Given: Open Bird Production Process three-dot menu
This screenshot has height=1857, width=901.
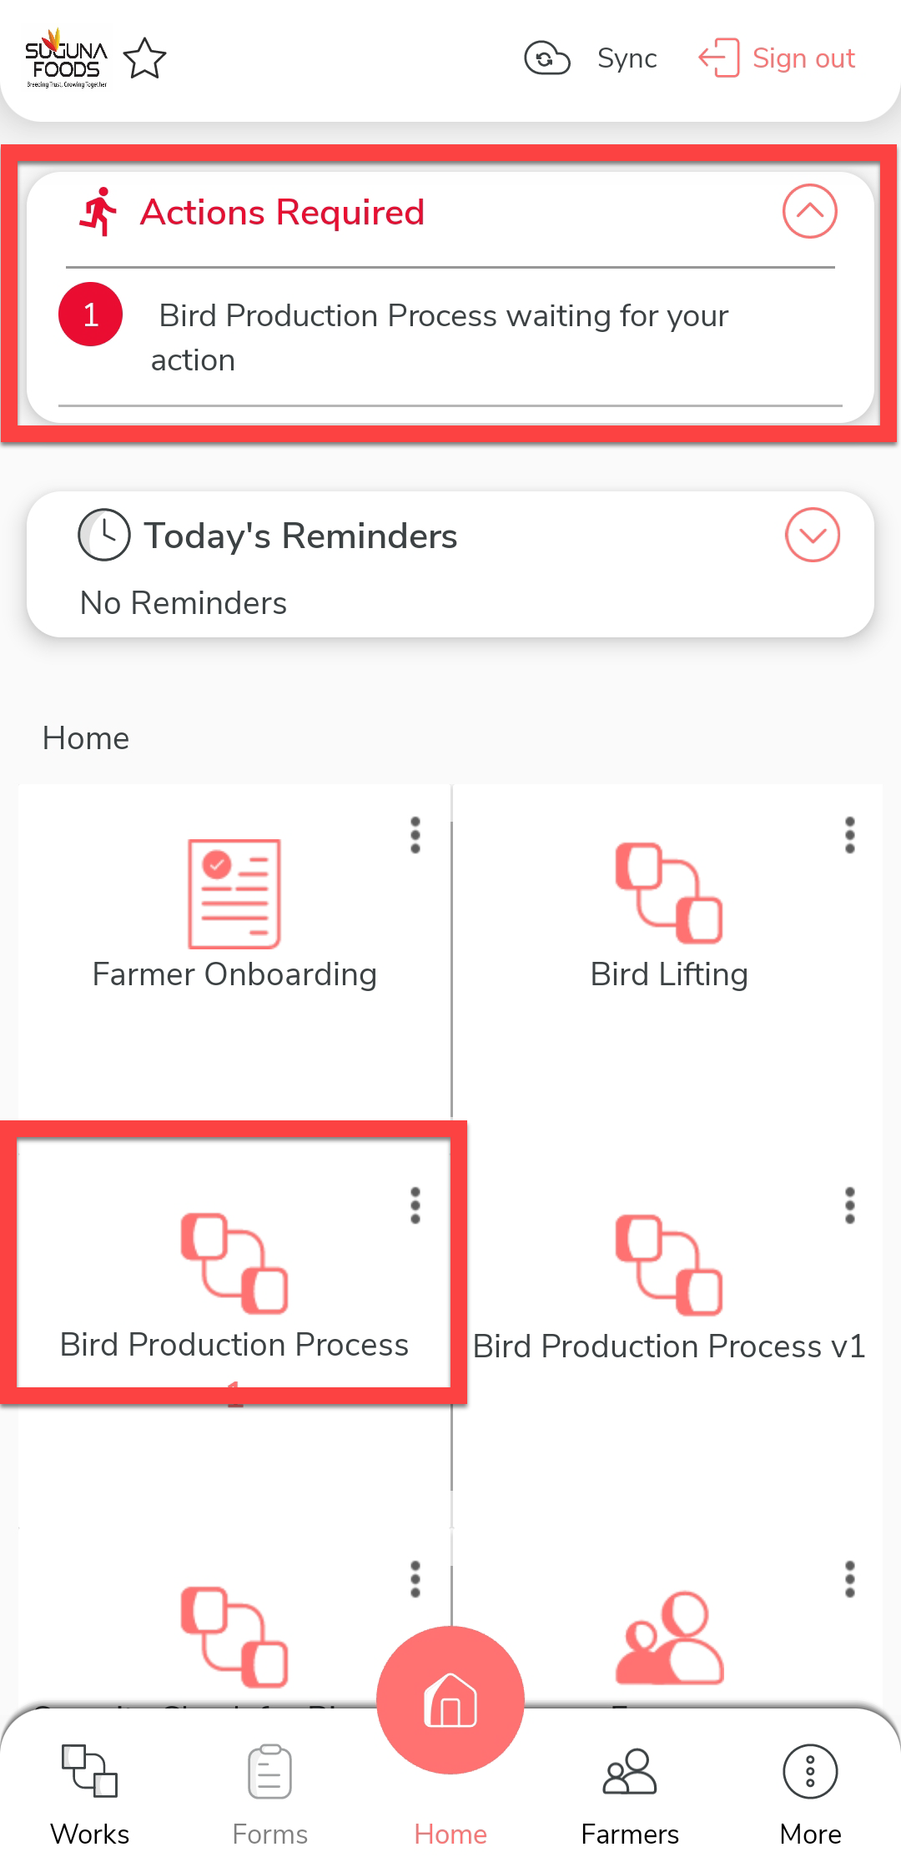Looking at the screenshot, I should tap(415, 1205).
